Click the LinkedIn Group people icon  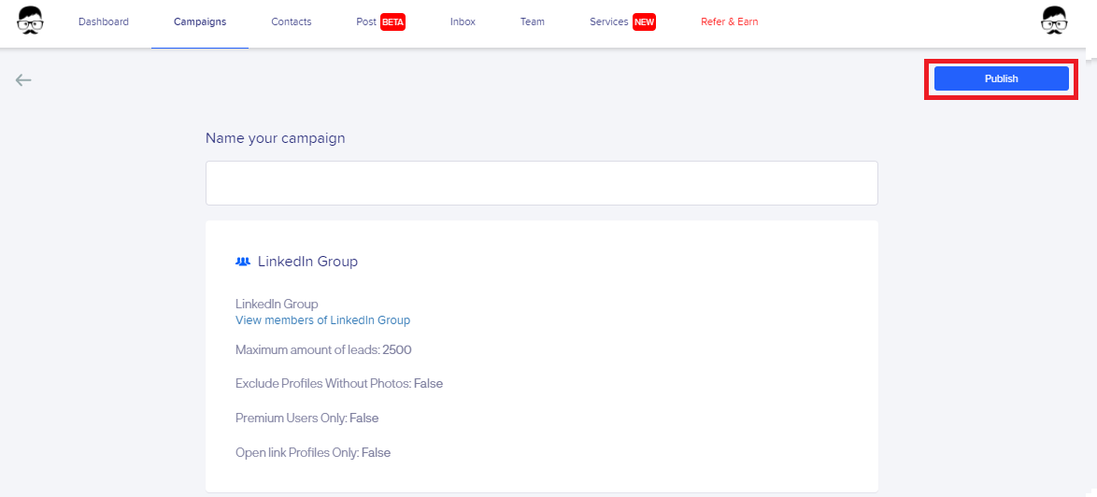coord(243,262)
